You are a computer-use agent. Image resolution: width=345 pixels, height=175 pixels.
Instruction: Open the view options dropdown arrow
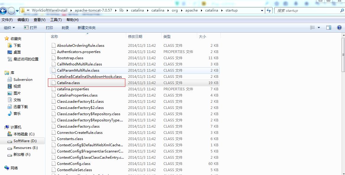[x=319, y=28]
